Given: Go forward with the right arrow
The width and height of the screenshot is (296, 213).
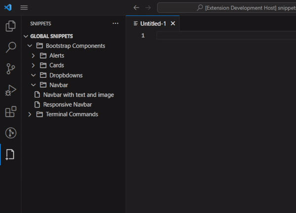Looking at the screenshot, I should point(148,8).
